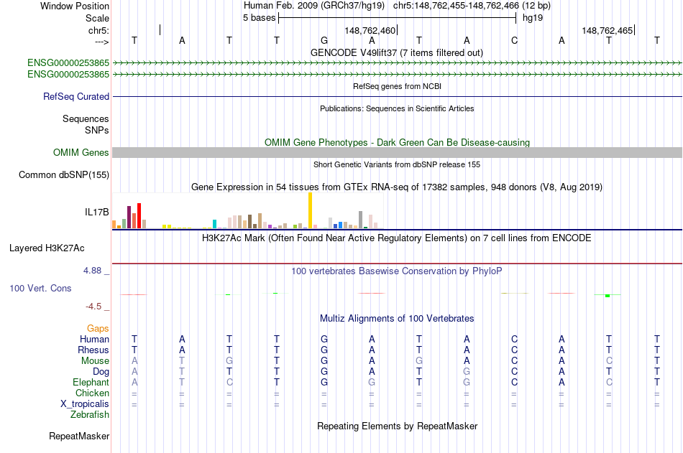The image size is (683, 453).
Task: Click the gray OMIM Genes bar
Action: (397, 152)
